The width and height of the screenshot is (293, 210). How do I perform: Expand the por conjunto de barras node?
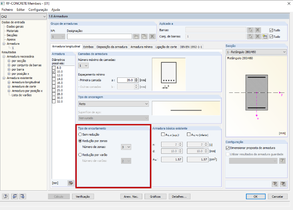pos(9,65)
